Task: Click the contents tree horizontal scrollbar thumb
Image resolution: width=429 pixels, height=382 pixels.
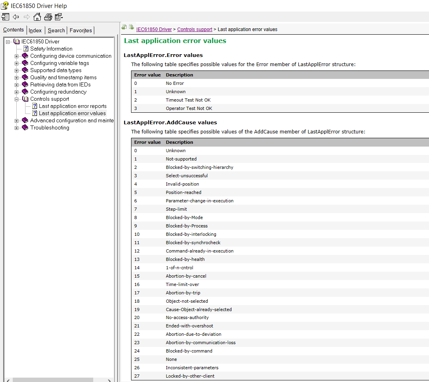Action: (x=53, y=380)
